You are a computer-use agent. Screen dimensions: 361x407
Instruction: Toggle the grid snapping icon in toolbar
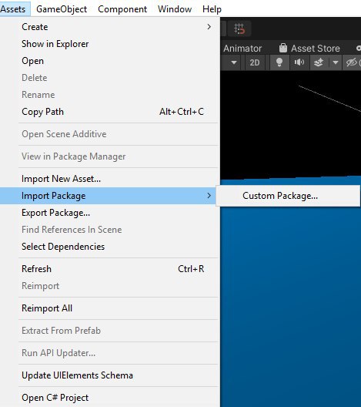[x=239, y=29]
